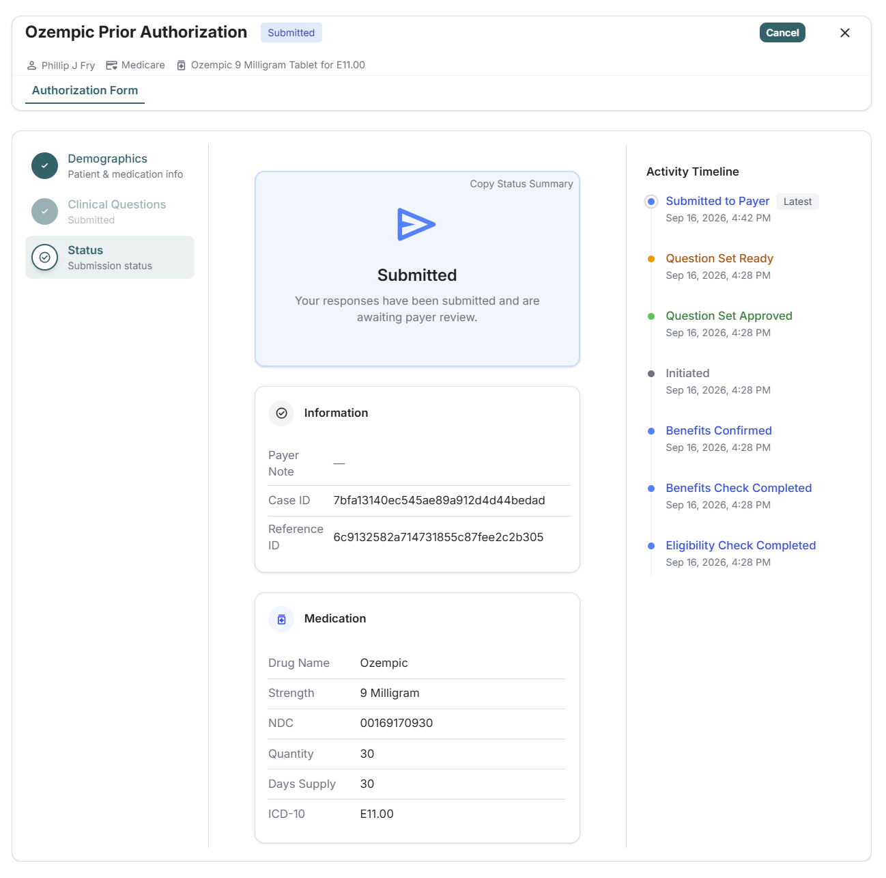This screenshot has height=878, width=886.
Task: Click the Activity Timeline heading
Action: click(x=693, y=172)
